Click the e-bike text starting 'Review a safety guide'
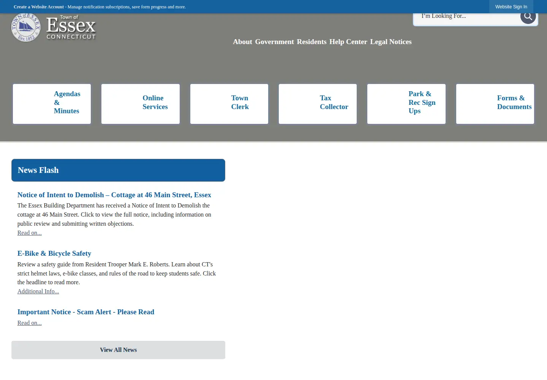Image resolution: width=547 pixels, height=380 pixels. coord(117,273)
